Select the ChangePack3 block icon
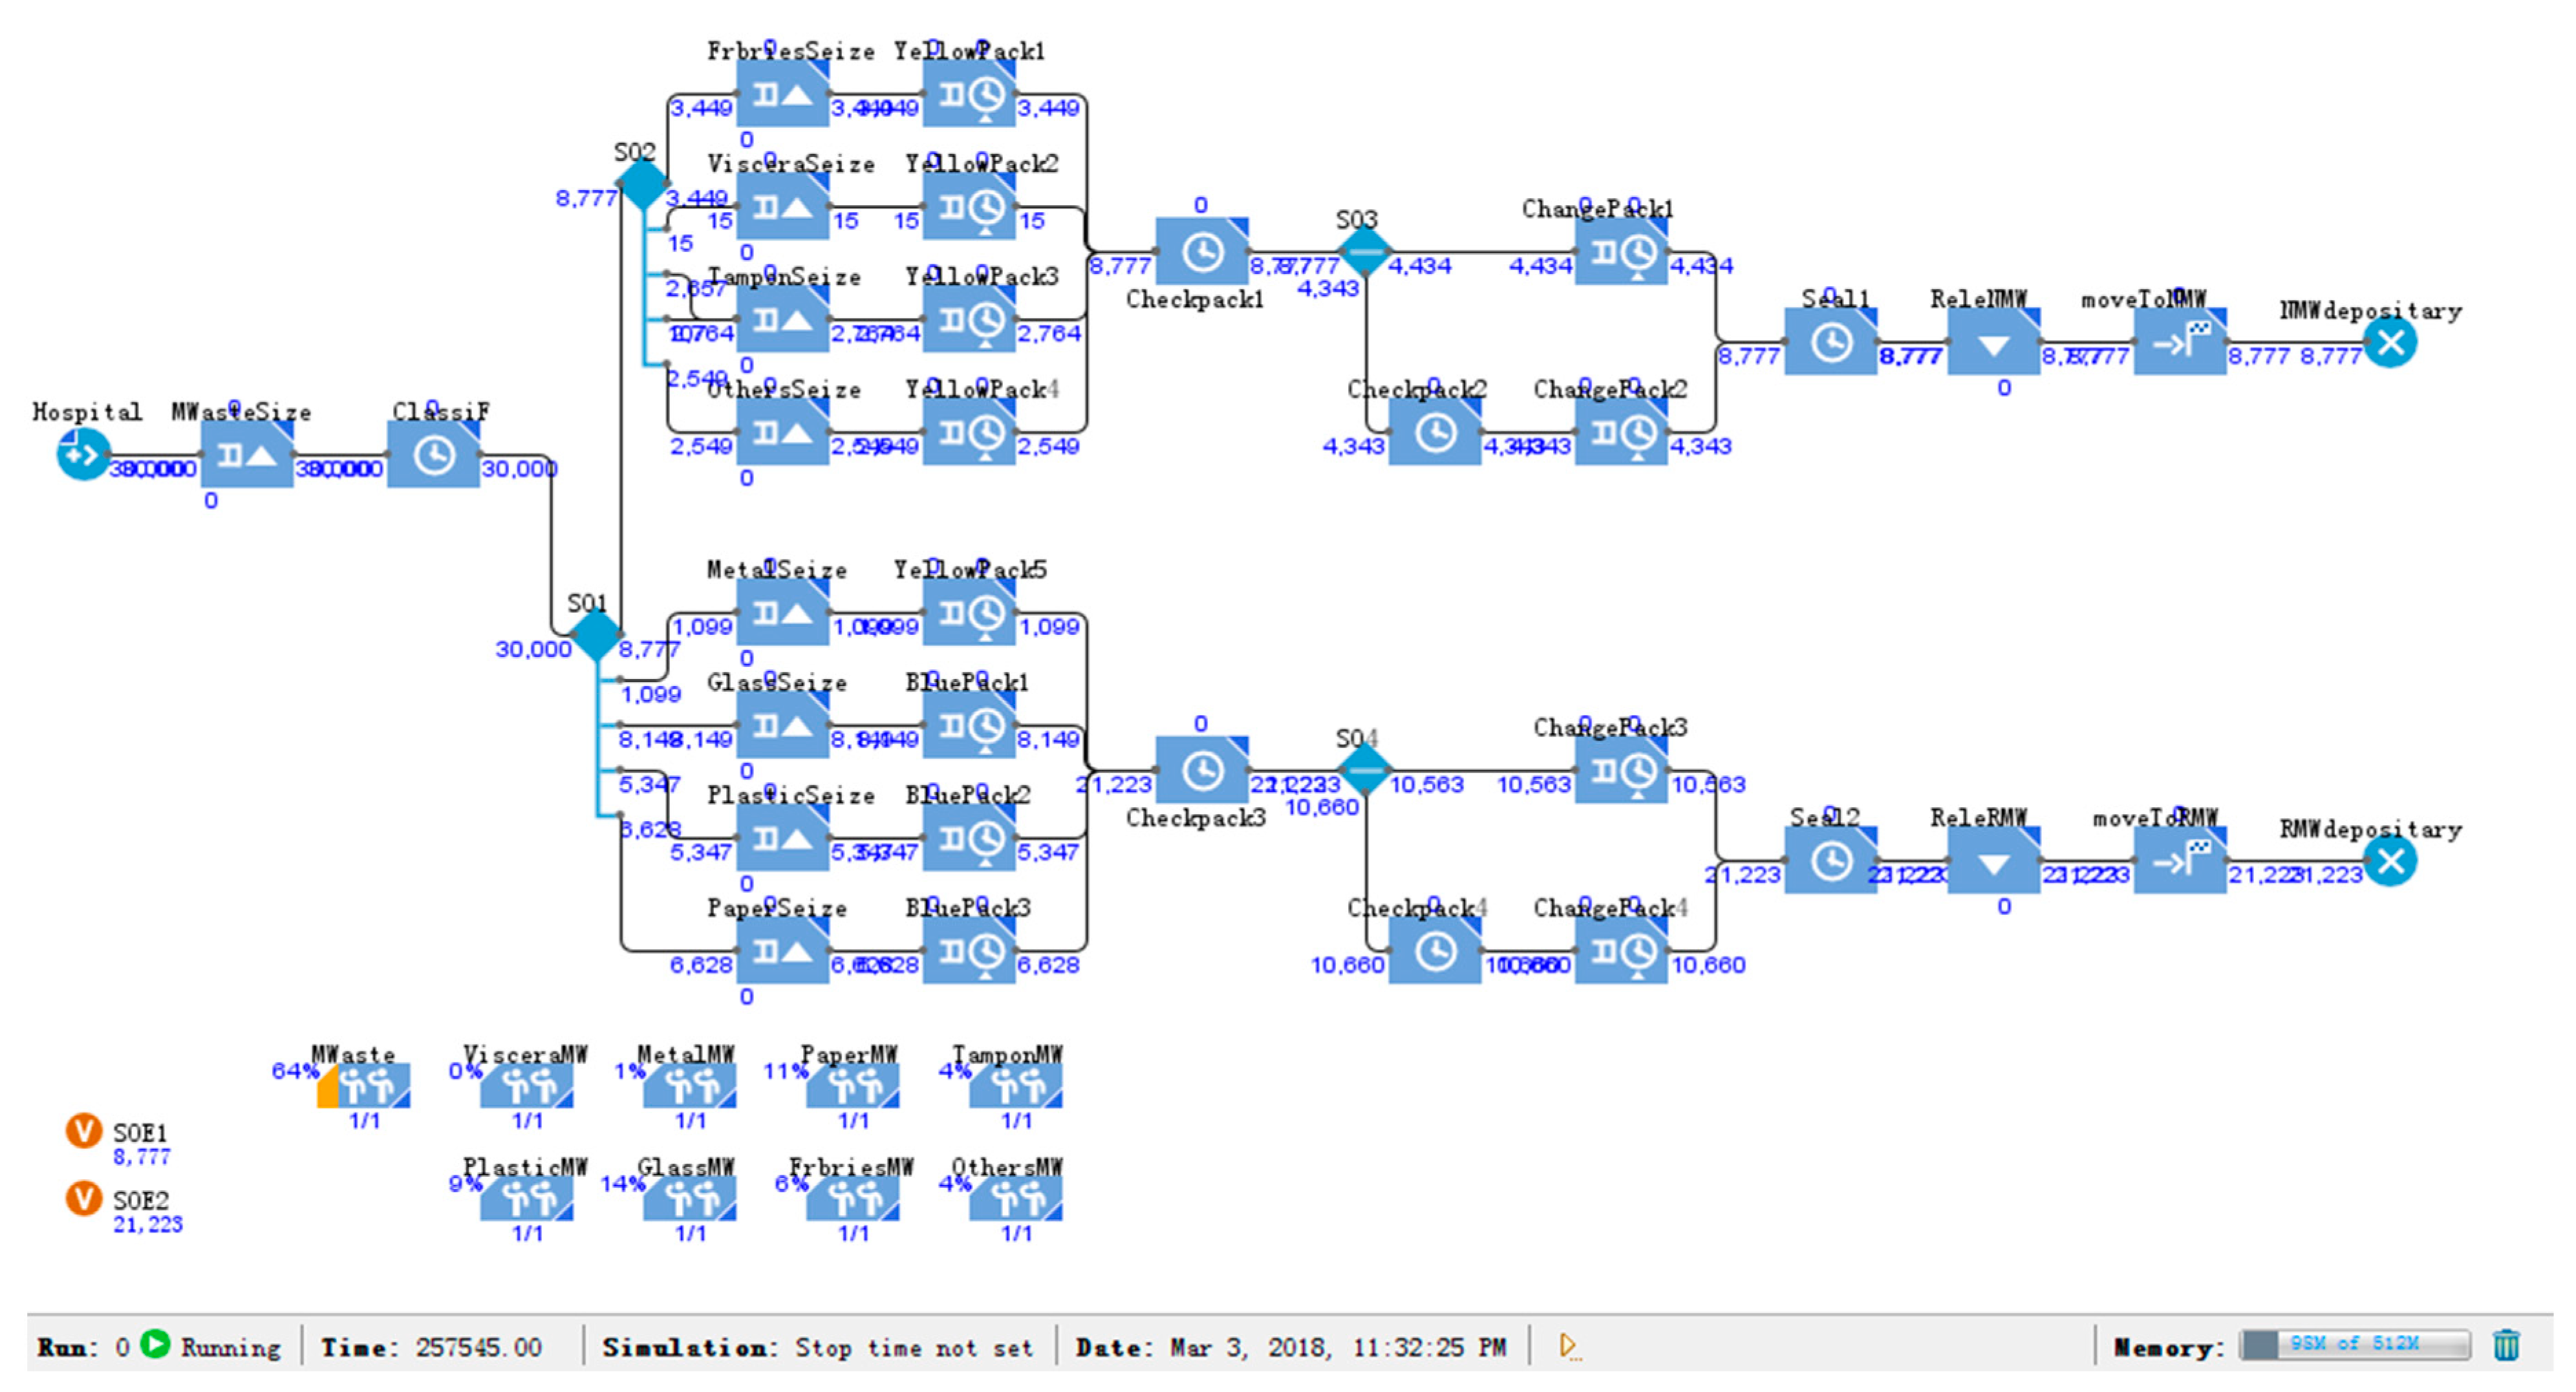Viewport: 2576px width, 1392px height. 1621,770
